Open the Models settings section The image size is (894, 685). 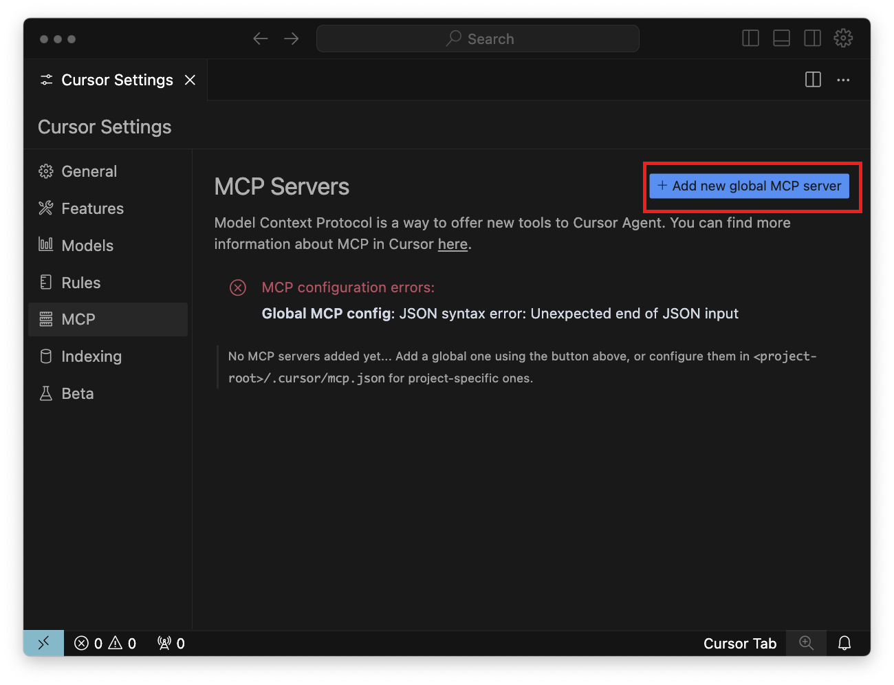pos(87,246)
